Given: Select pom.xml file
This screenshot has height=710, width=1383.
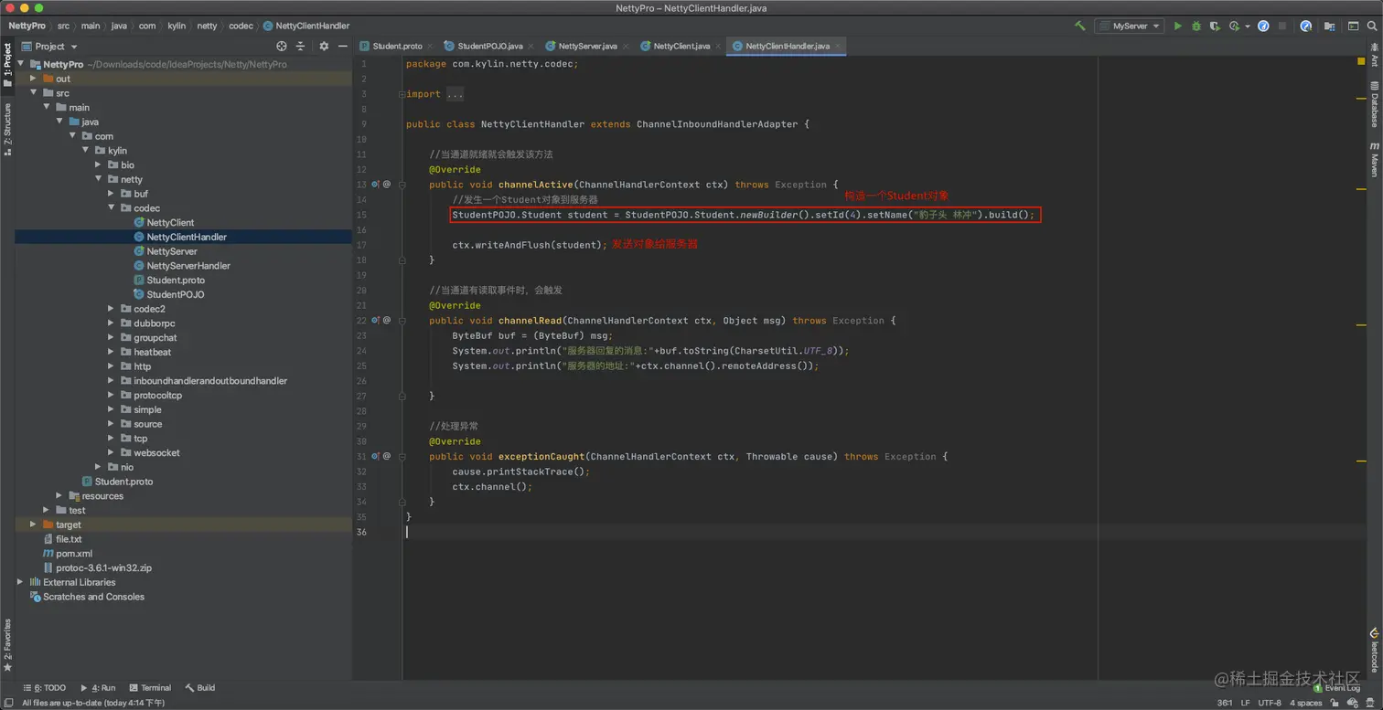Looking at the screenshot, I should tap(74, 554).
